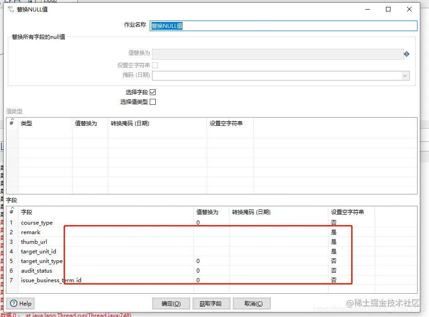Enable the 选择值类型 checkbox
The image size is (429, 317).
coord(153,102)
